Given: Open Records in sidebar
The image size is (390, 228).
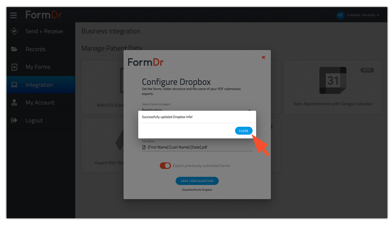Looking at the screenshot, I should tap(41, 49).
